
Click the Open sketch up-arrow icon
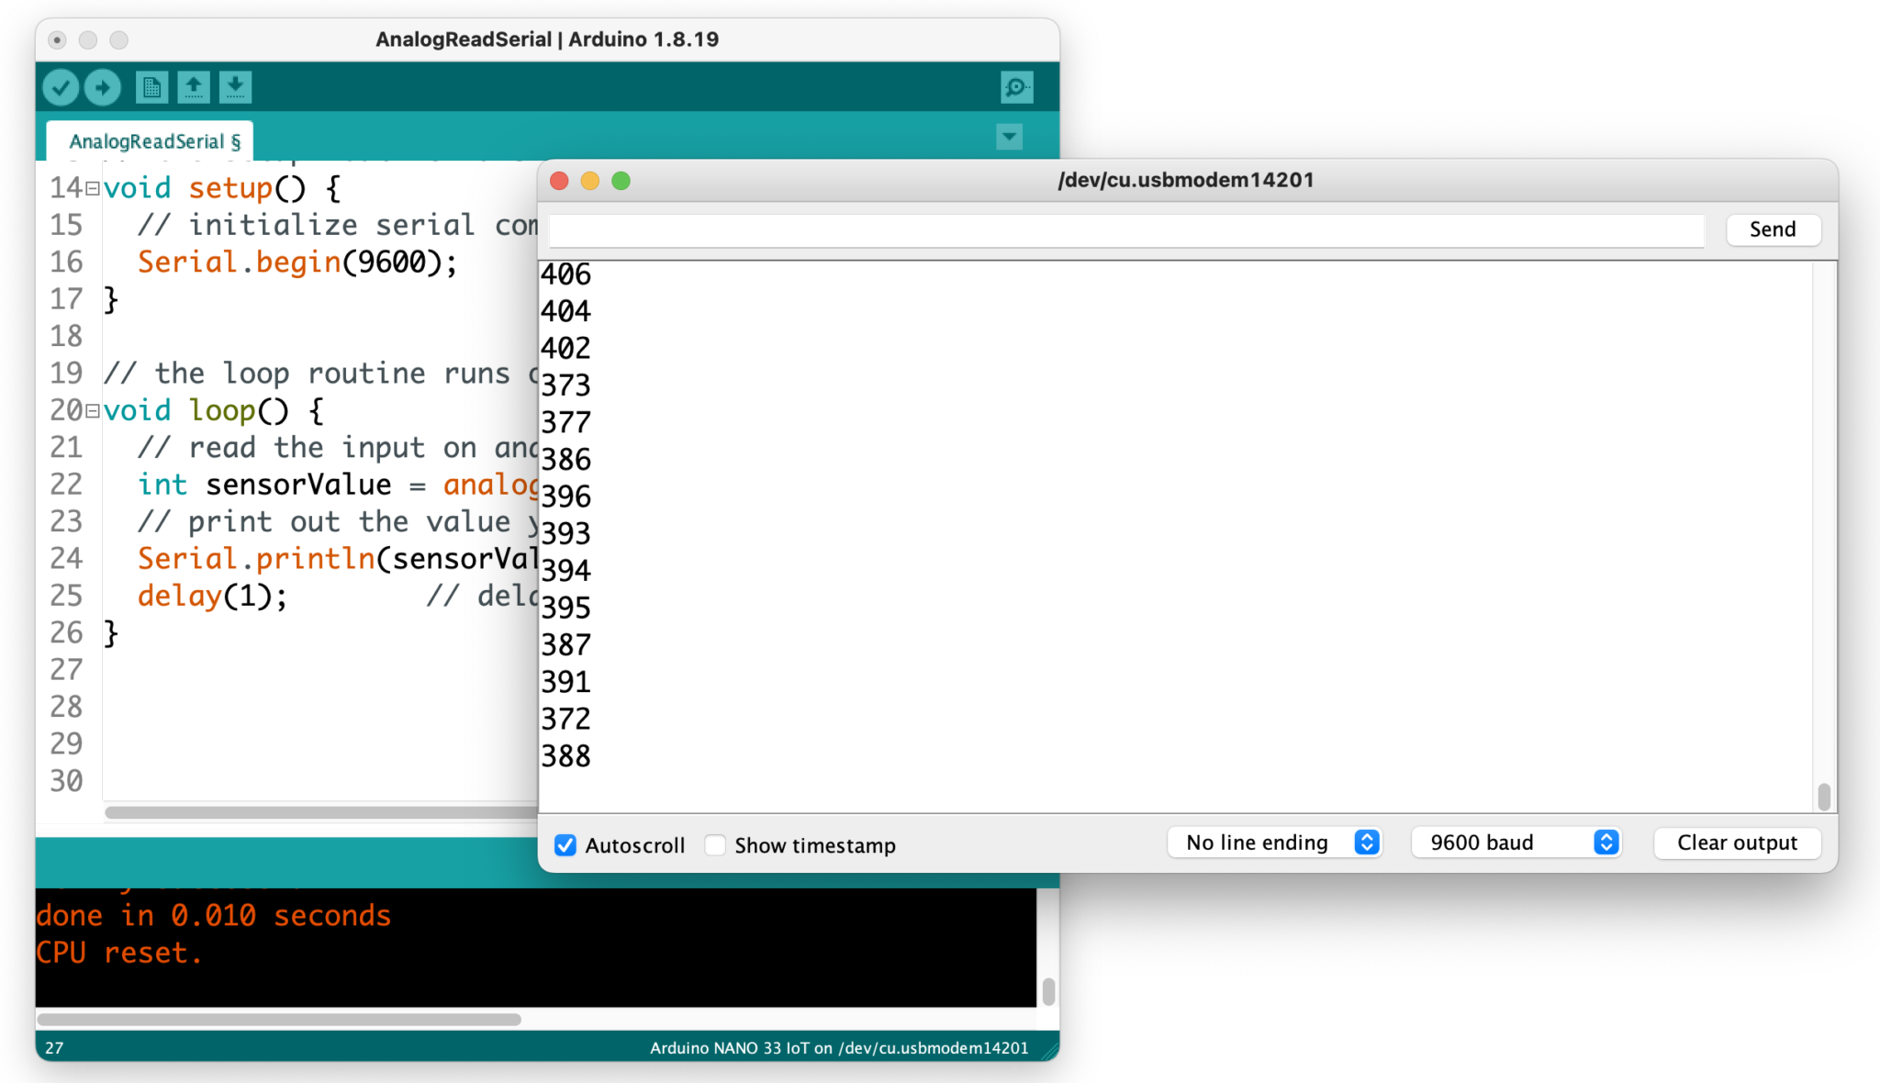pyautogui.click(x=194, y=88)
